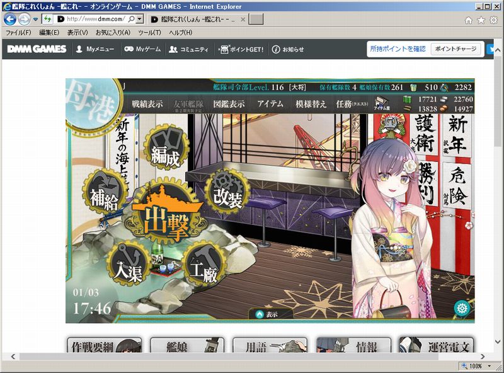This screenshot has height=373, width=504.
Task: Open the 工廠 factory gear button
Action: (x=204, y=265)
